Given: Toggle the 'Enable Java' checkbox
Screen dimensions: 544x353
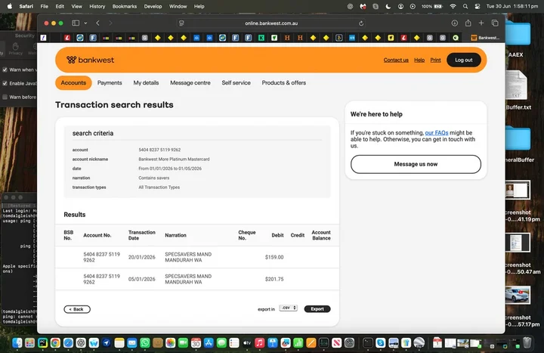Looking at the screenshot, I should (5, 83).
